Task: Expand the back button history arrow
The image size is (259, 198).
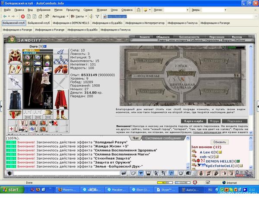Action: click(x=9, y=16)
